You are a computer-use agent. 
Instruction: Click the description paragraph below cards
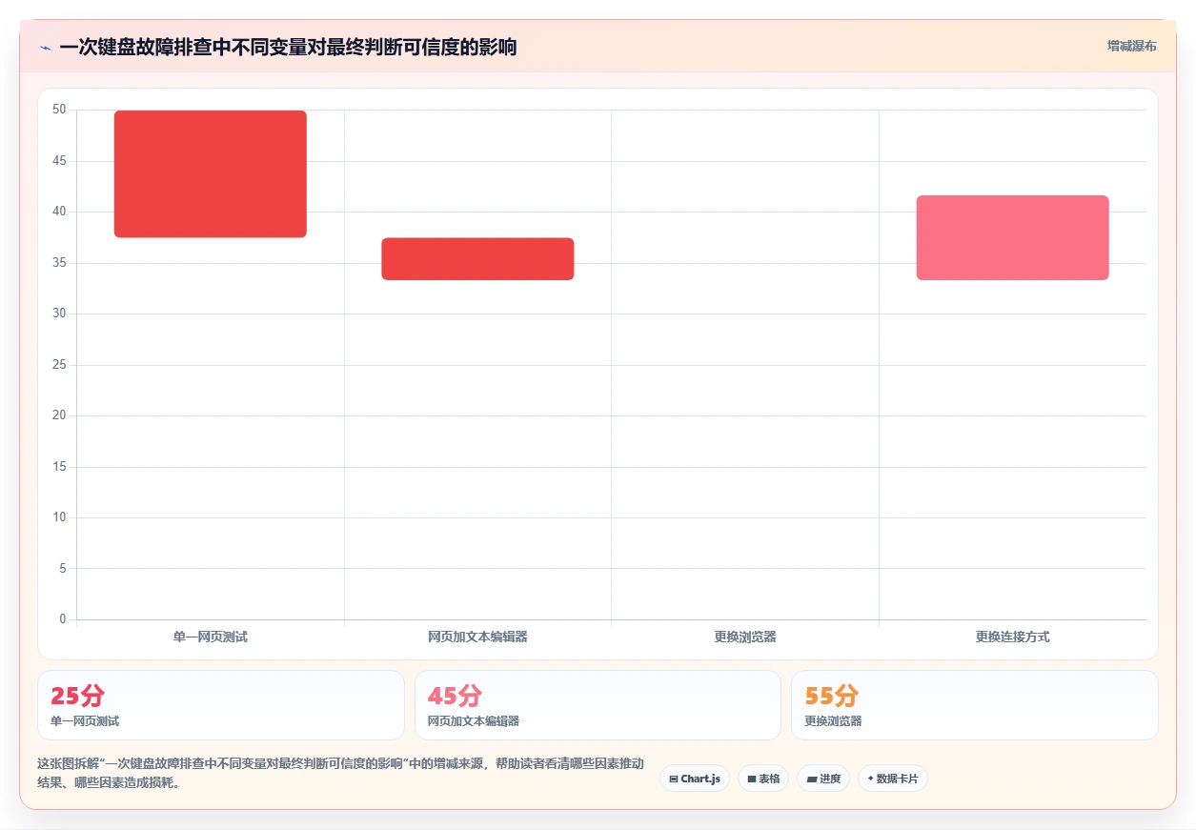(341, 774)
